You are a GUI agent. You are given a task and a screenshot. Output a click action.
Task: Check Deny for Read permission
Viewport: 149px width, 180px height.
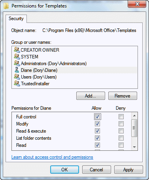click(x=121, y=145)
